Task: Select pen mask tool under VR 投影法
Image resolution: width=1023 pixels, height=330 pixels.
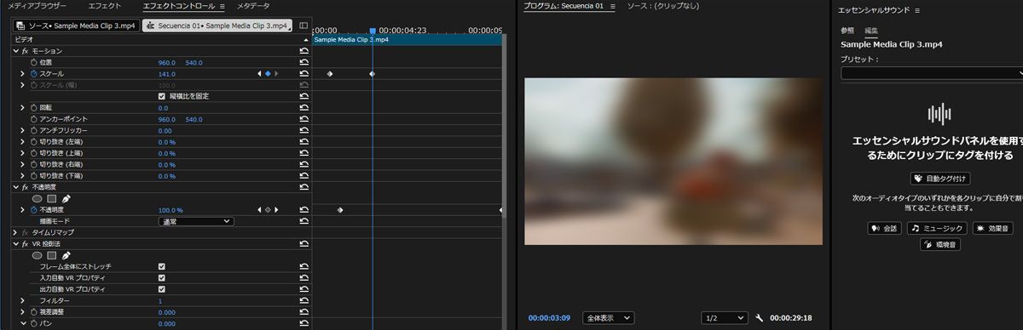Action: point(66,255)
